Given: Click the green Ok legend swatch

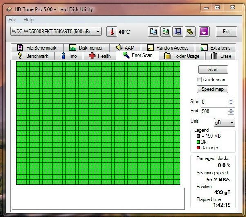Looking at the screenshot, I should point(198,142).
